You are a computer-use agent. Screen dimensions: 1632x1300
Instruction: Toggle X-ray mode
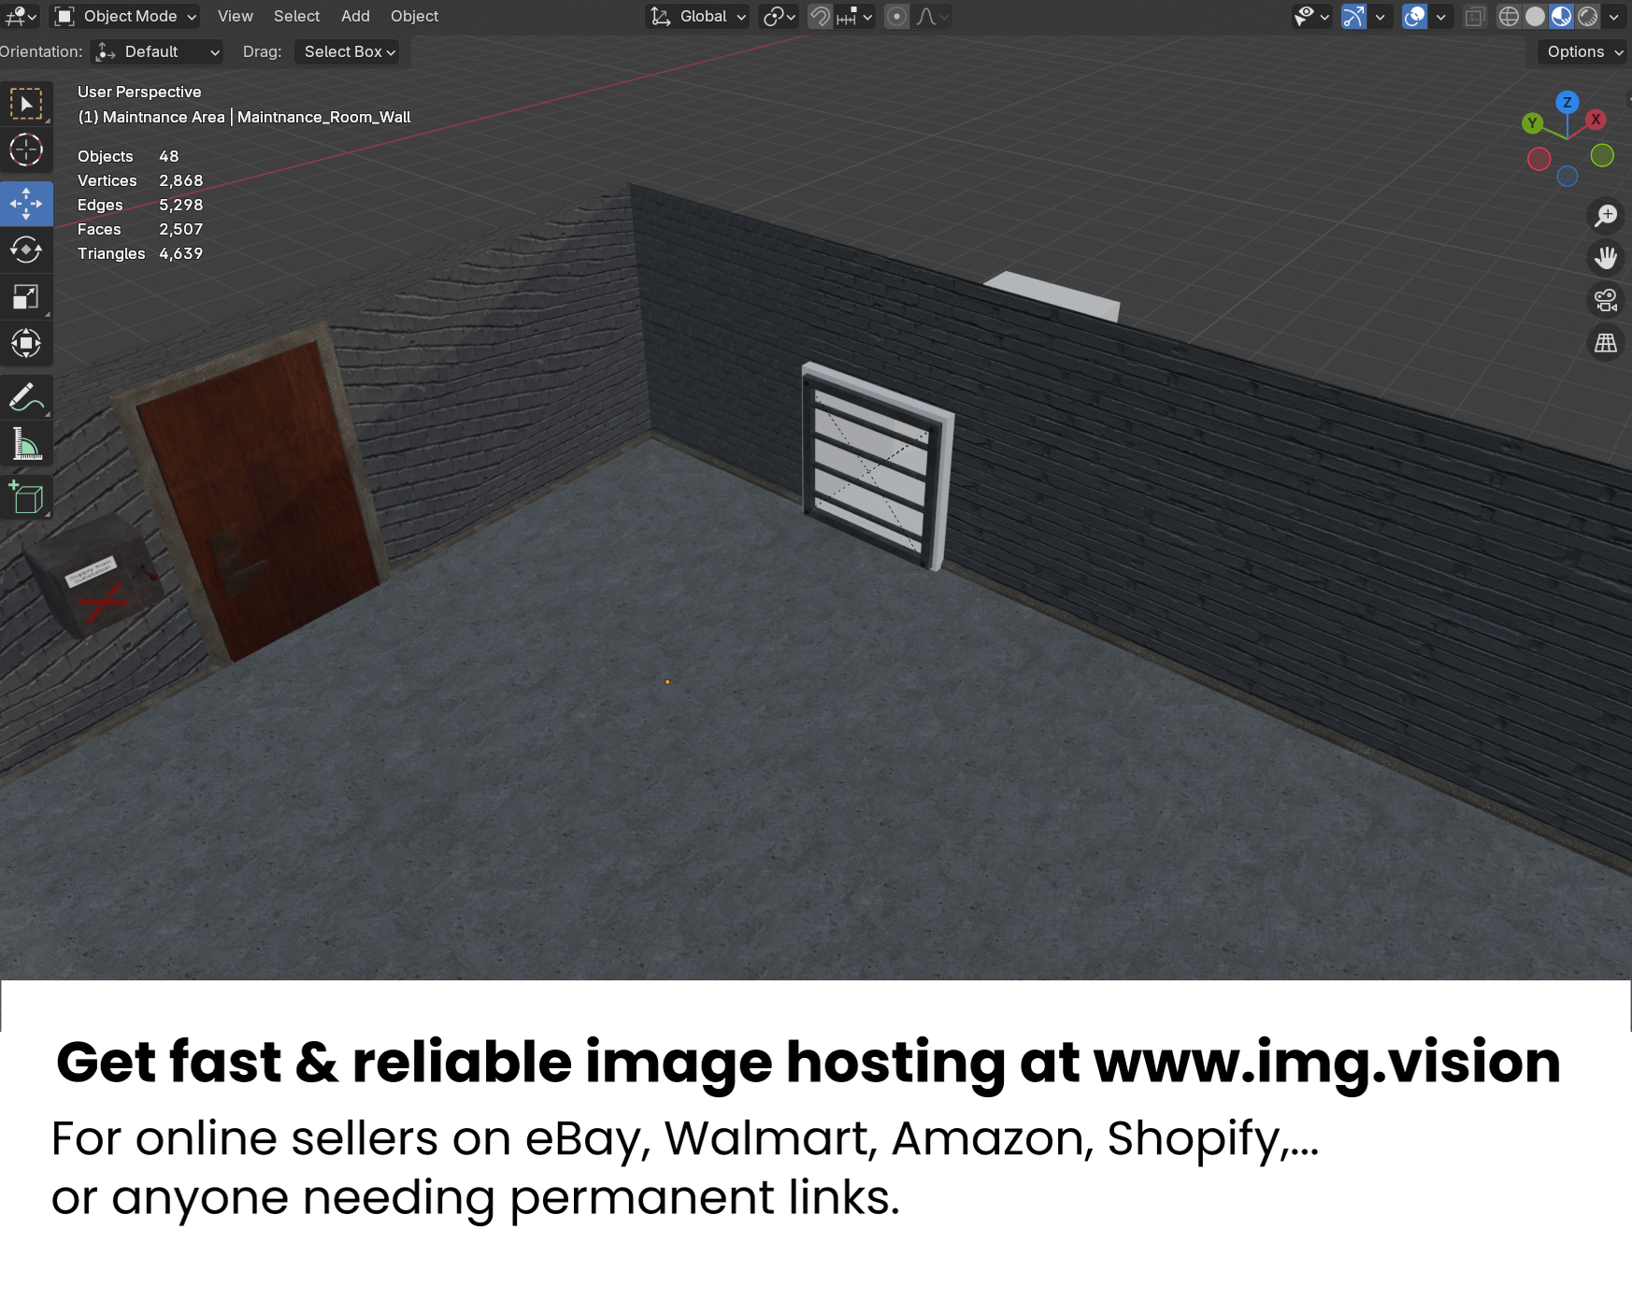click(1475, 17)
